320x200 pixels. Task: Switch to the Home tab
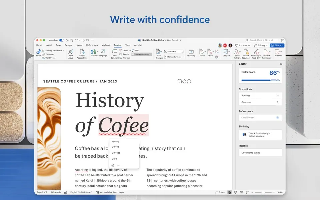[x=39, y=45]
